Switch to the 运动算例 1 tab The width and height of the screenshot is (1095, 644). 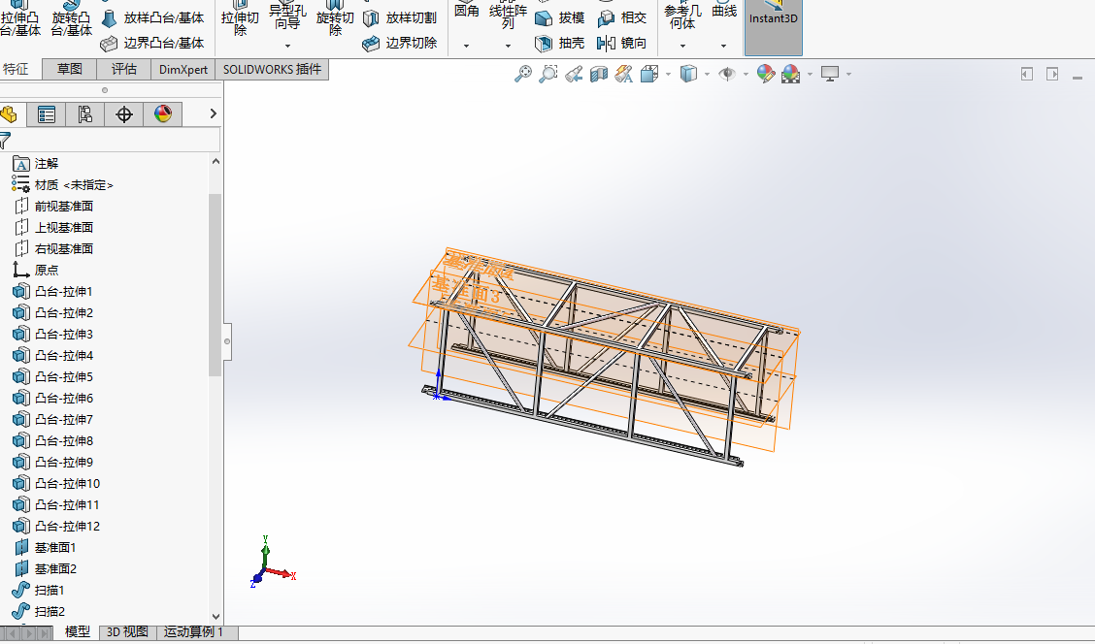pyautogui.click(x=193, y=632)
